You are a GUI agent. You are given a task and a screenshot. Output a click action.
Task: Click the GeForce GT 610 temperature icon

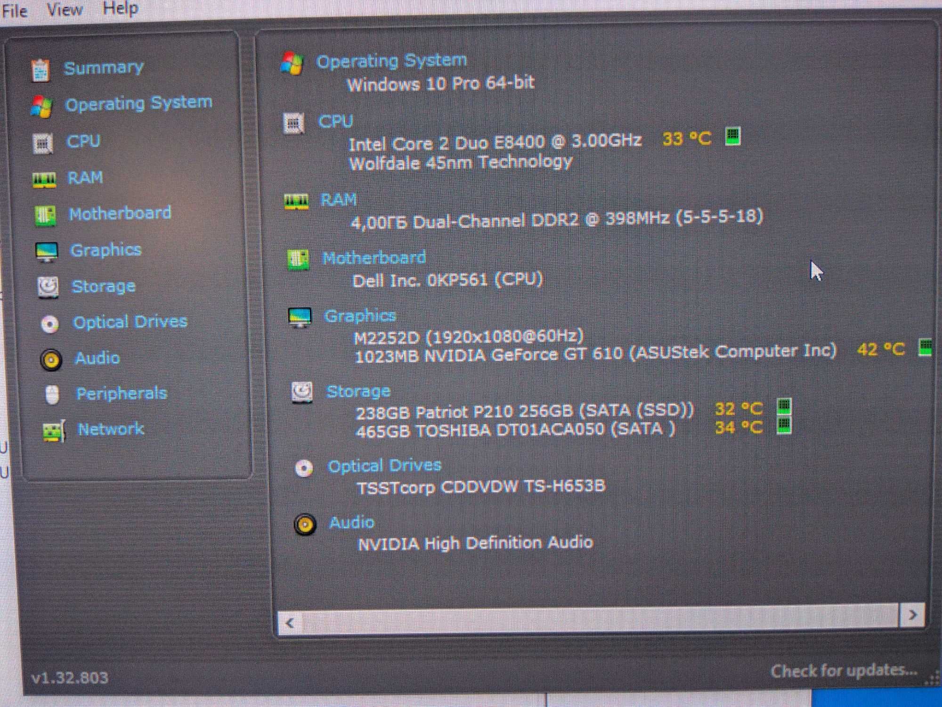[925, 347]
